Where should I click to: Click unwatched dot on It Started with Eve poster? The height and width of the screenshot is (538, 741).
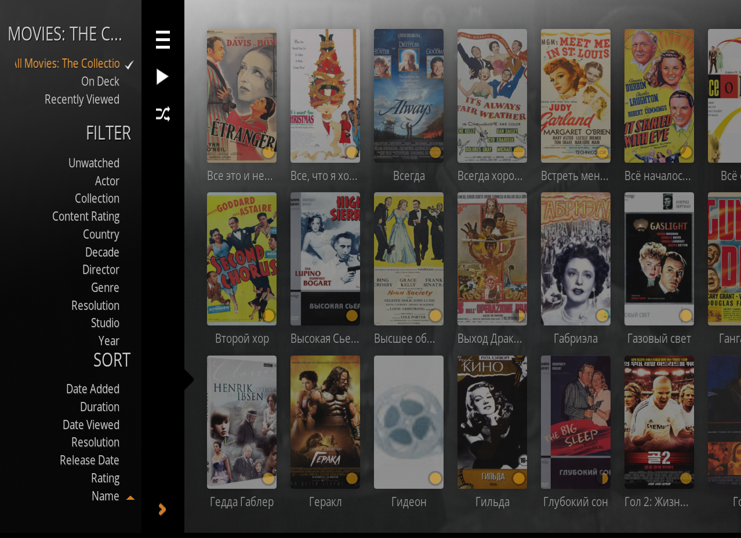[686, 152]
